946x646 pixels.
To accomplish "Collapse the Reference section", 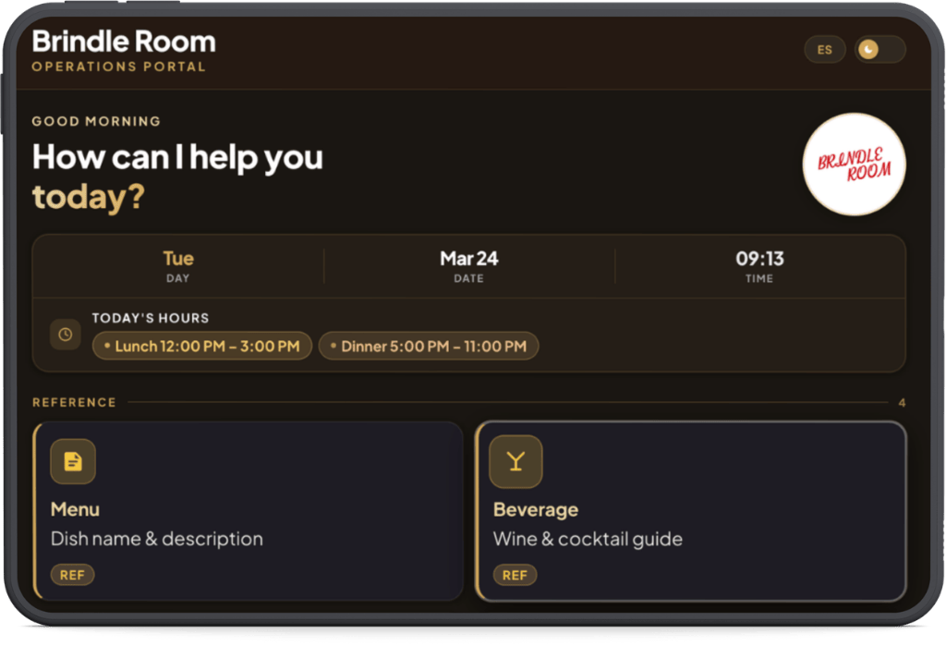I will point(74,402).
